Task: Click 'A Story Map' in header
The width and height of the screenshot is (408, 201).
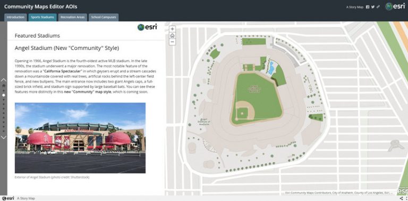Action: click(x=355, y=7)
